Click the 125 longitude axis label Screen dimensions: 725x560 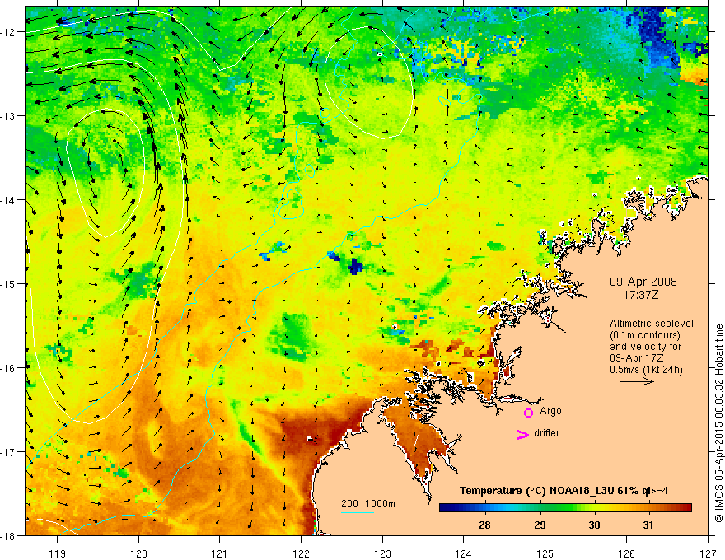(x=545, y=553)
